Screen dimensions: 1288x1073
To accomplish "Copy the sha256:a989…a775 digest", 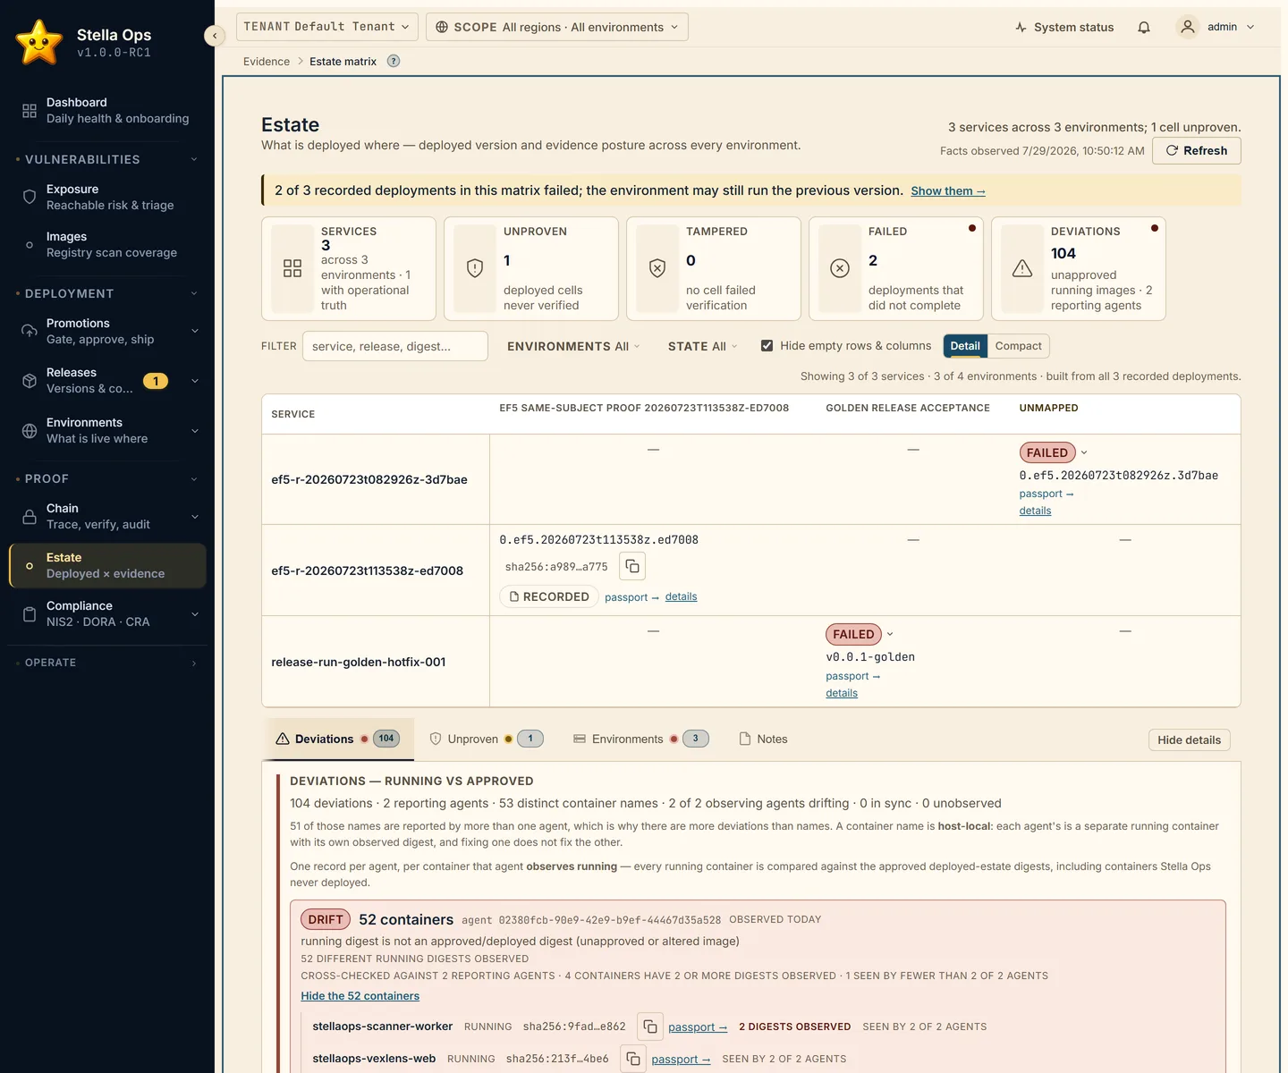I will (x=632, y=566).
